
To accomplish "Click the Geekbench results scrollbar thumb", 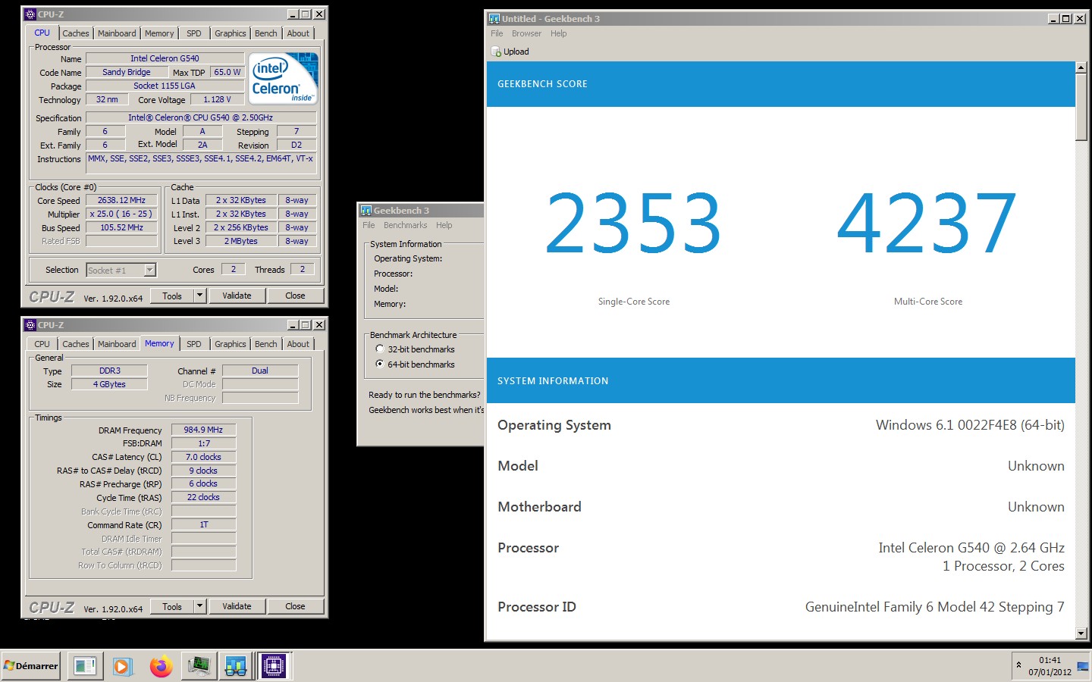I will pyautogui.click(x=1081, y=107).
